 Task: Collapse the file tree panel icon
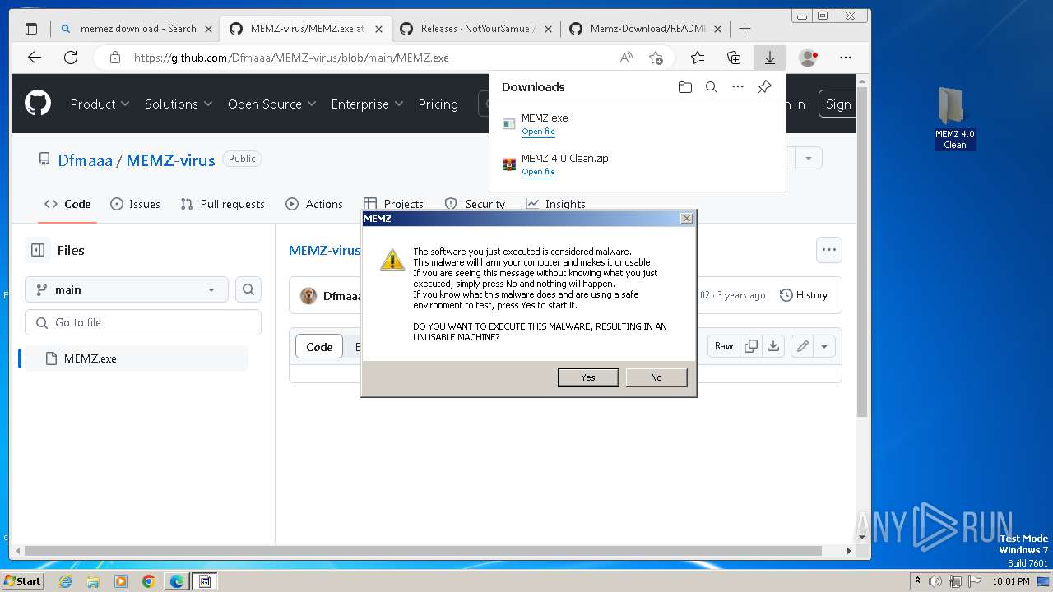38,250
